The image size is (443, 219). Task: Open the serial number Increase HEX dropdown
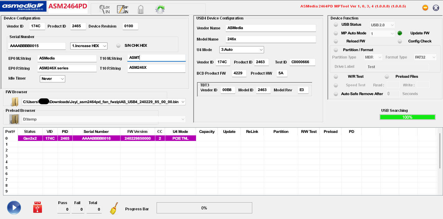(89, 46)
